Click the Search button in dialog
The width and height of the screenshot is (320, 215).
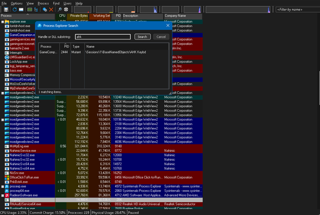pos(143,37)
